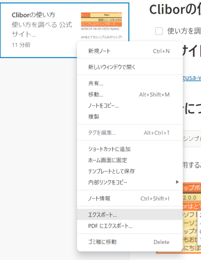Open the Cliborの使い方 note thumbnail image
Viewport: 201px width, 260px height.
tap(101, 25)
